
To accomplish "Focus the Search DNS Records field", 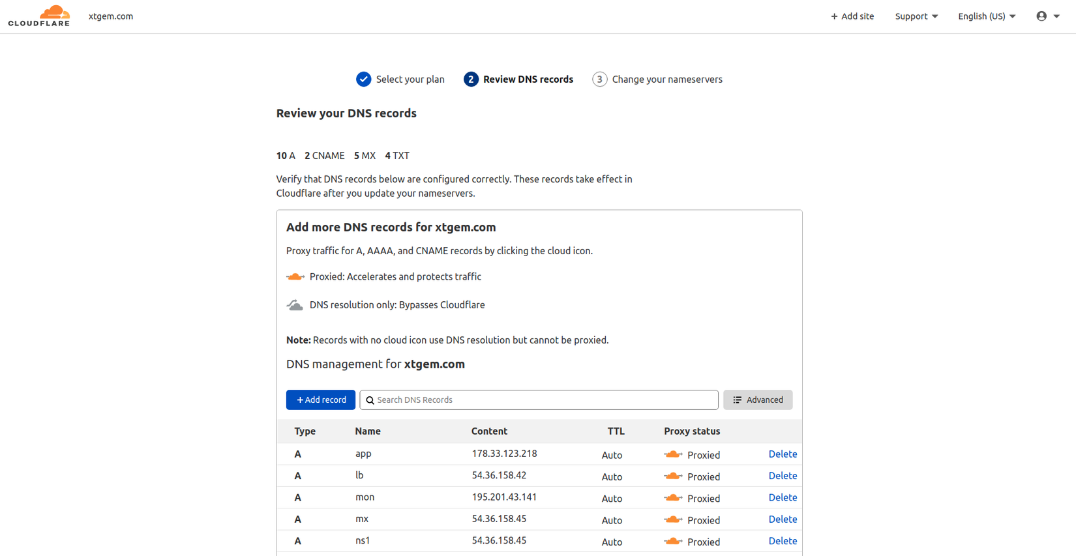I will 545,400.
